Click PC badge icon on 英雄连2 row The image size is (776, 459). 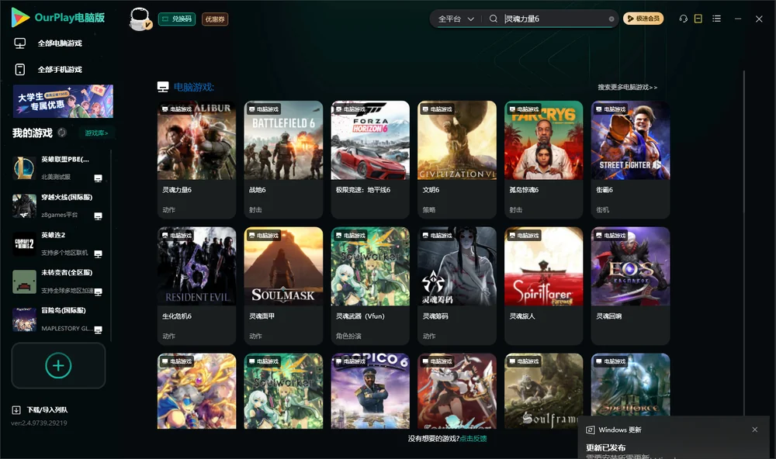pyautogui.click(x=98, y=254)
